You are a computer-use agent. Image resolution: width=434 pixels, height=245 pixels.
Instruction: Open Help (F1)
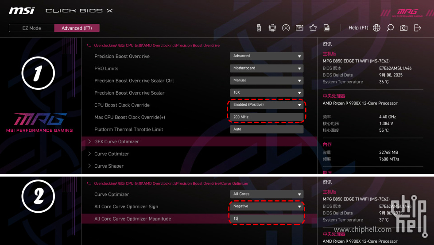tap(358, 28)
